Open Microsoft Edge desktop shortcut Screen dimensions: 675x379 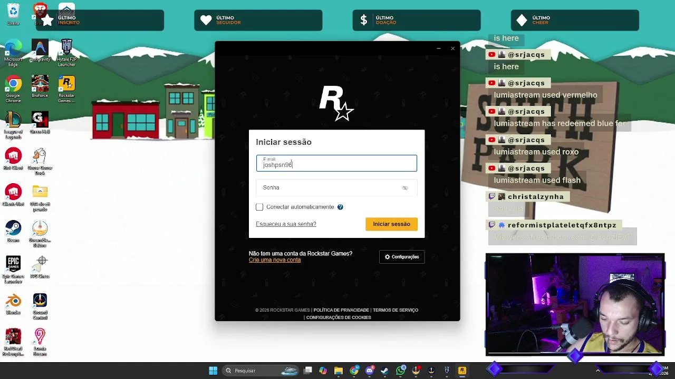pos(13,53)
